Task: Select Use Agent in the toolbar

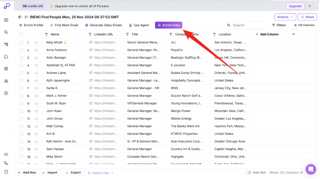Action: (139, 25)
